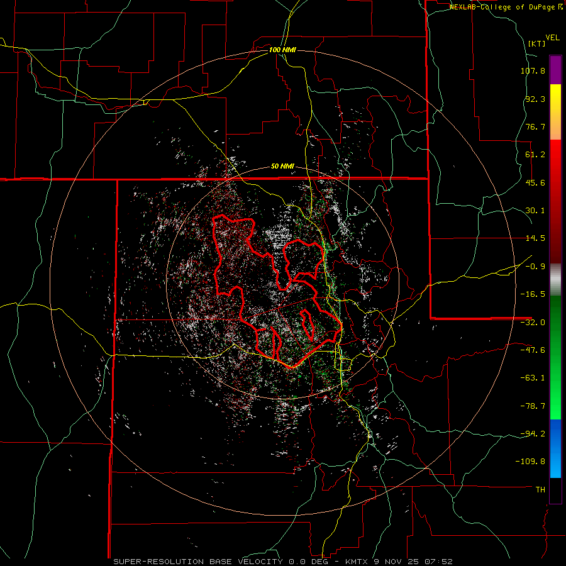Click the 107.8 scale value
The image size is (566, 566).
[533, 70]
